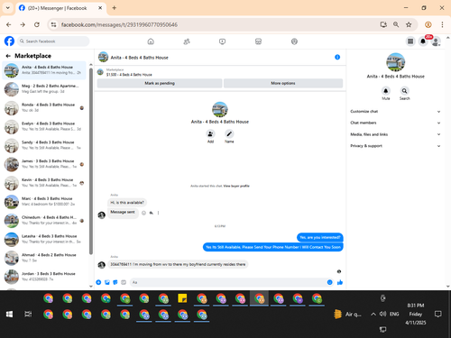Open the Marketplace storefront icon in top navigation

tap(258, 41)
